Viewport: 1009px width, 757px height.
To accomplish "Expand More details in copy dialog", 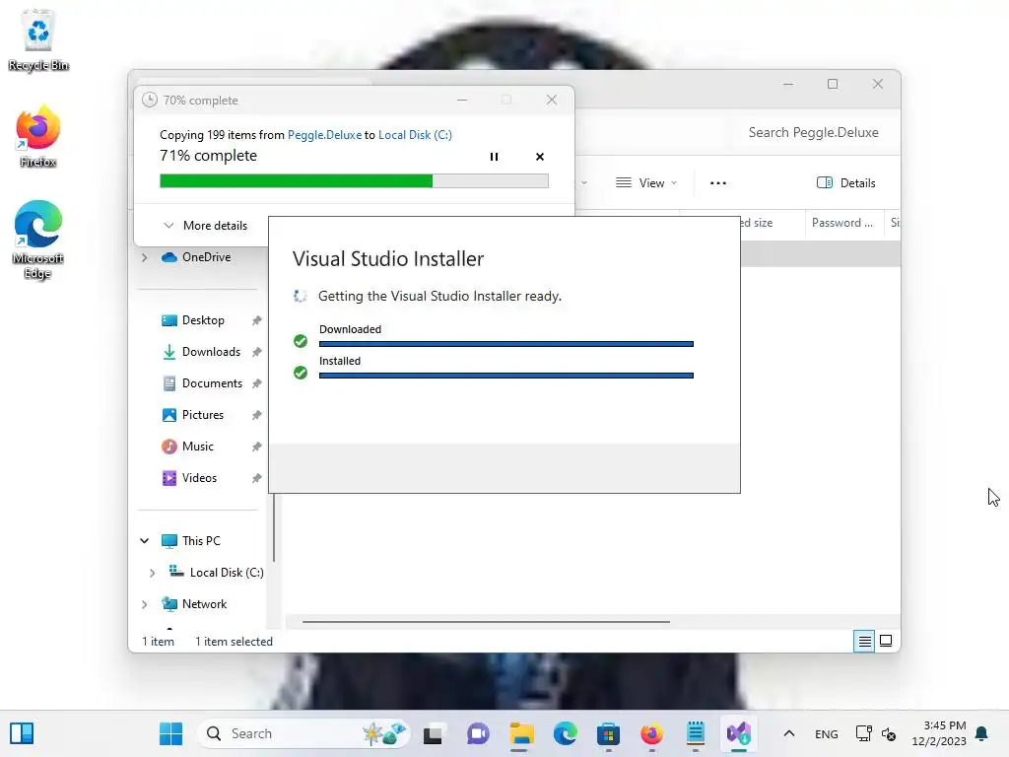I will [x=205, y=226].
